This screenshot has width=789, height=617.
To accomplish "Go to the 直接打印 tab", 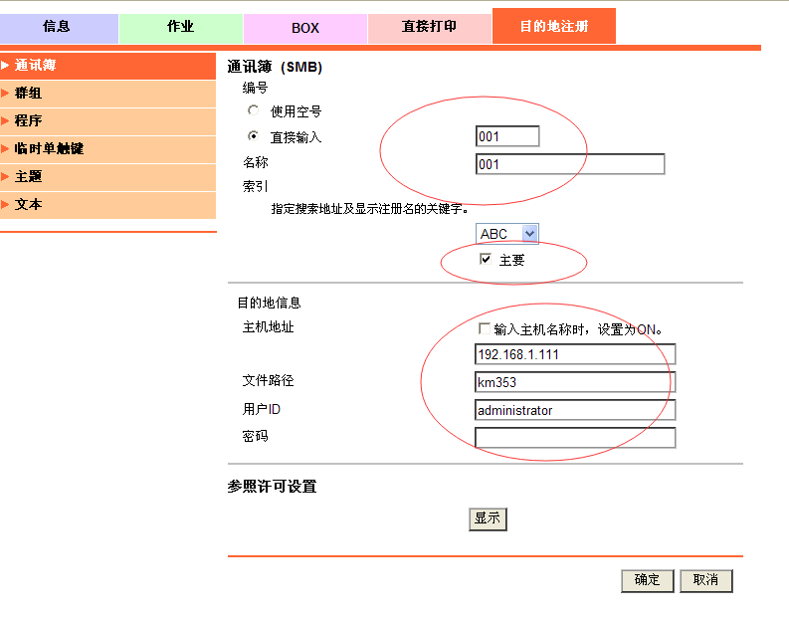I will (429, 27).
